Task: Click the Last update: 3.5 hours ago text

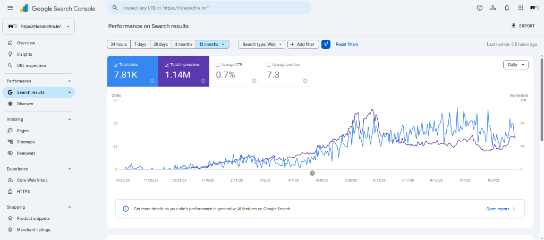Action: pyautogui.click(x=511, y=45)
